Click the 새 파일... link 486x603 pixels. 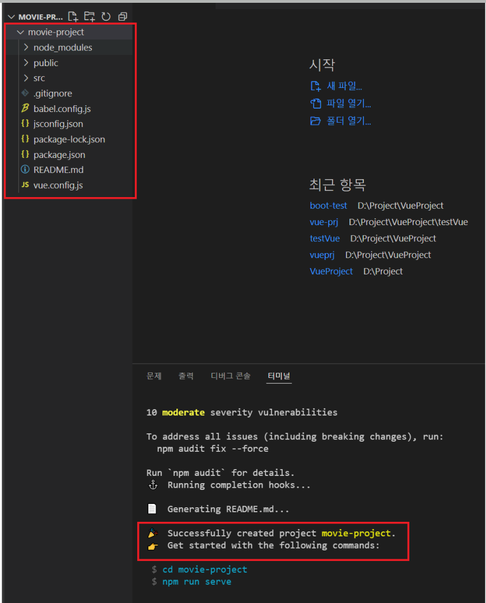tap(344, 86)
